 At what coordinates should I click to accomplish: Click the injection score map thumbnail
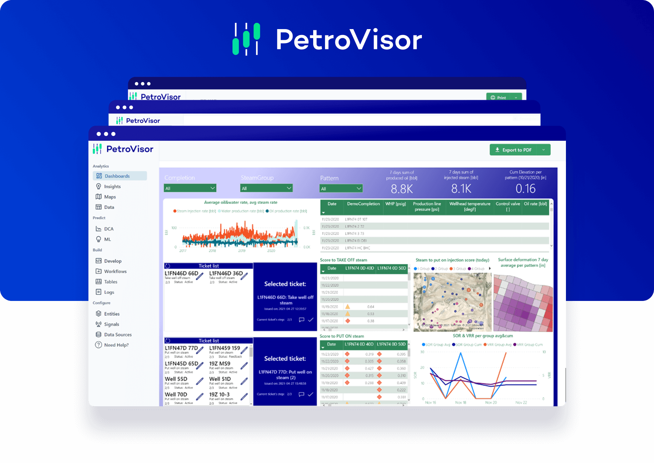(452, 302)
